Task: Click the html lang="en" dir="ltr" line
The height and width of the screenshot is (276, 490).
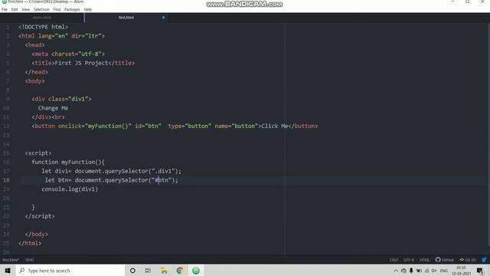Action: (61, 36)
